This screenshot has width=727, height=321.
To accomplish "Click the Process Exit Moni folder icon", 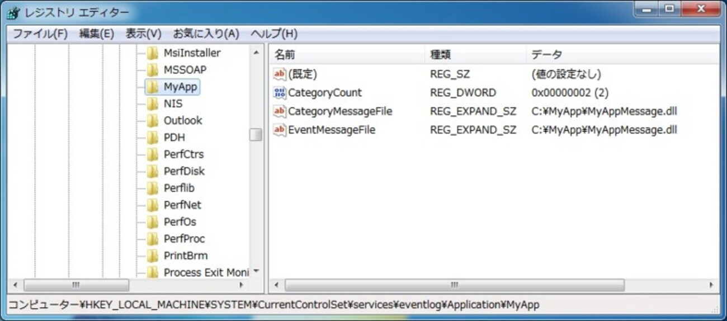I will click(152, 272).
